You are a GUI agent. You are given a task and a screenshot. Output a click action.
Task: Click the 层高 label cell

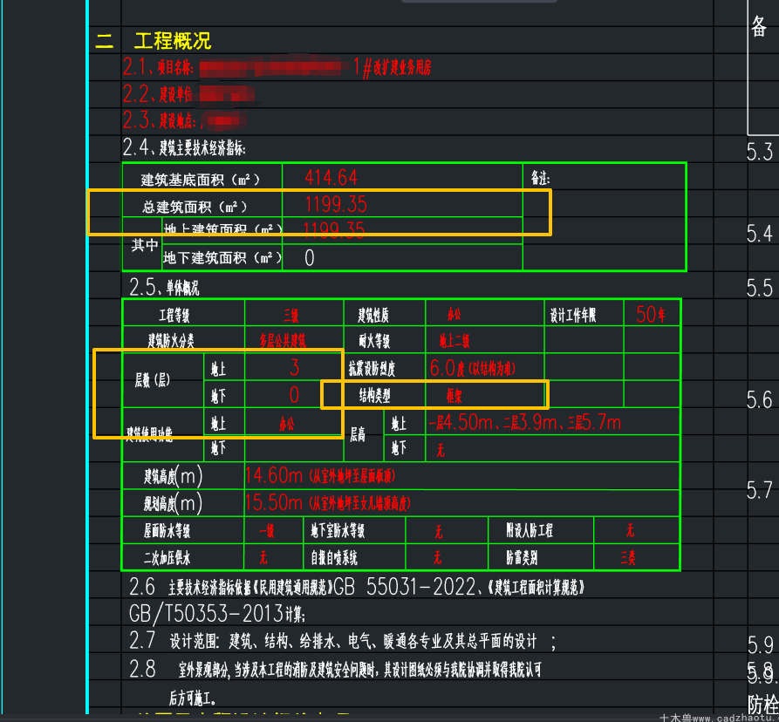point(364,435)
